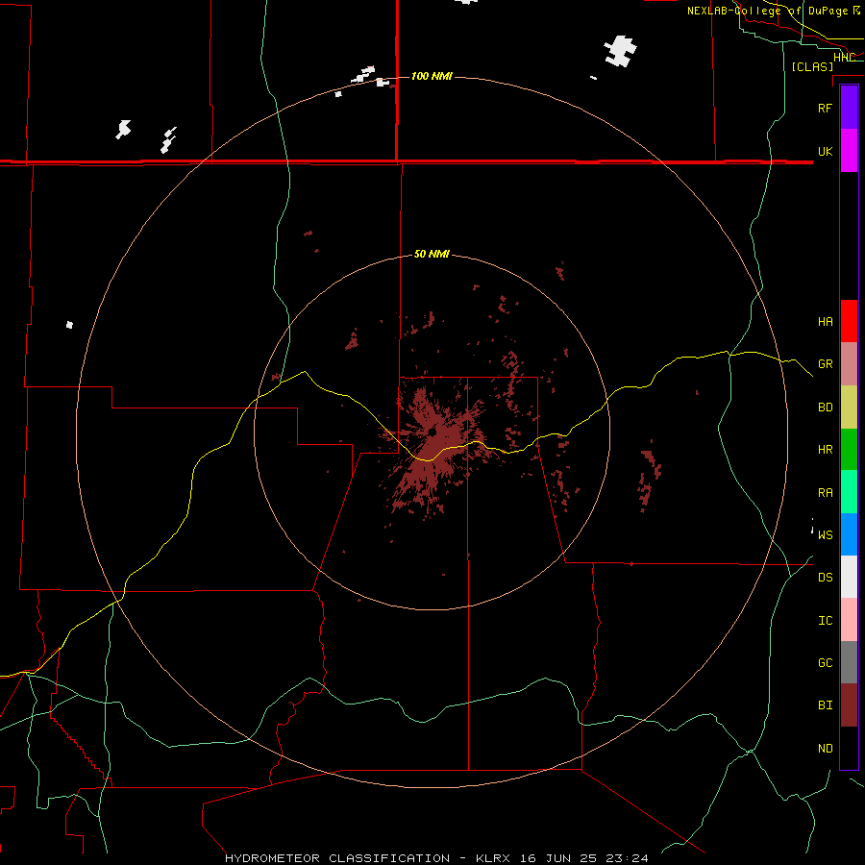Select the GC legend label

coord(825,663)
